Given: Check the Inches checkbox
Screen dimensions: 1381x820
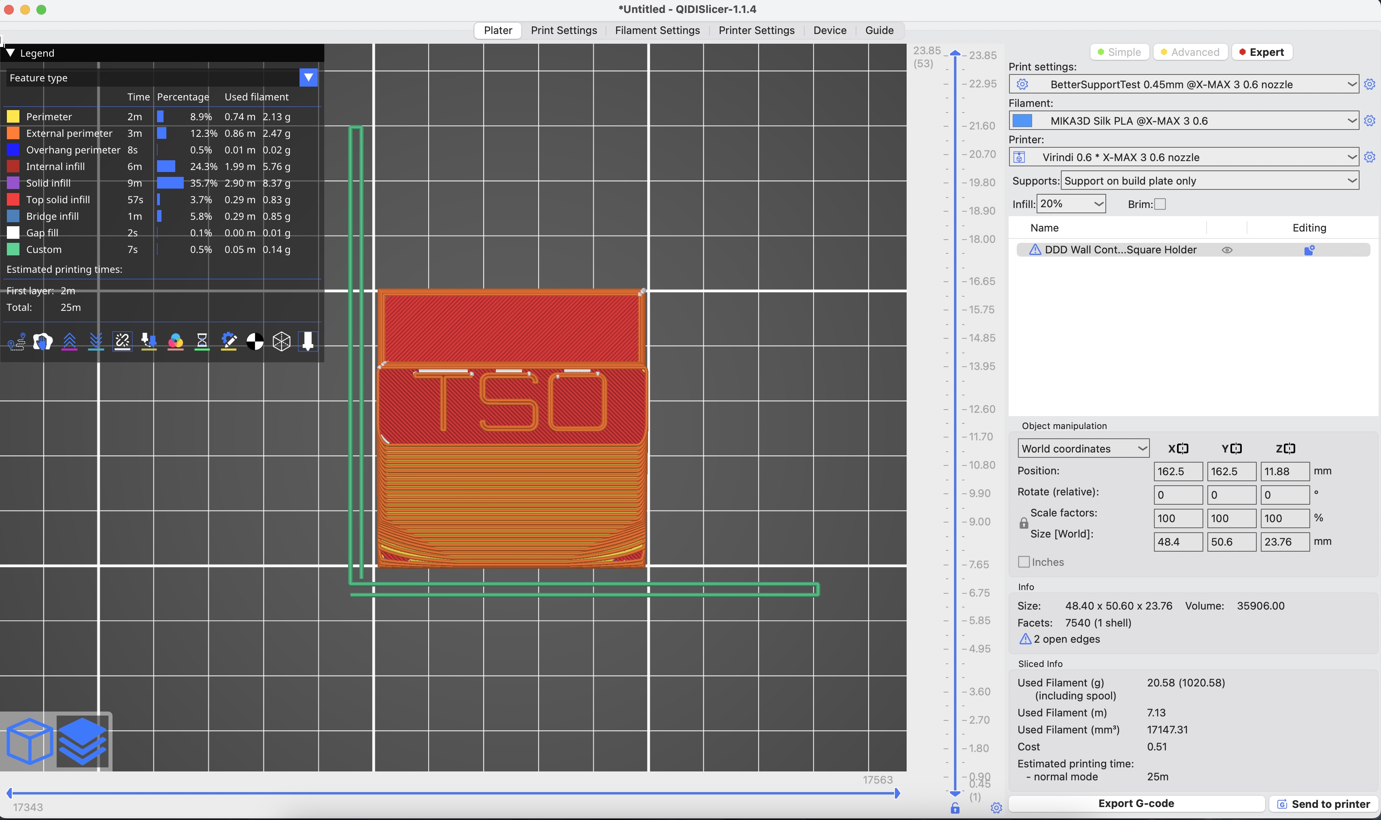Looking at the screenshot, I should click(1024, 562).
